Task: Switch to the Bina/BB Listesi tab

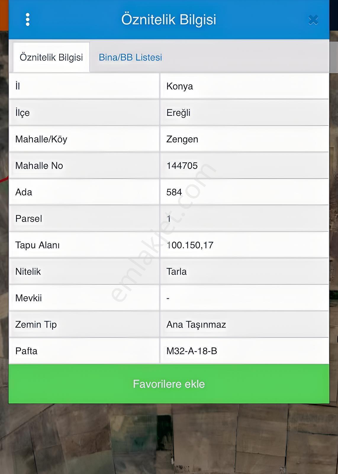Action: (130, 57)
